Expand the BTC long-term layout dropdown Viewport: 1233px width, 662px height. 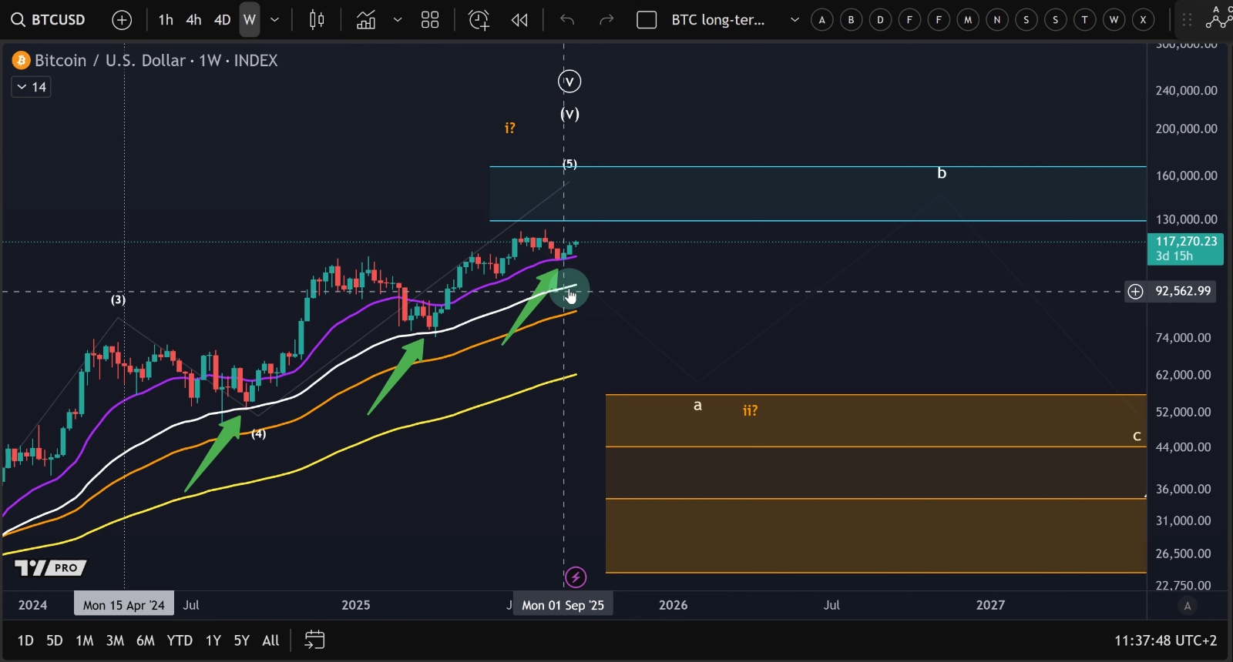coord(795,20)
